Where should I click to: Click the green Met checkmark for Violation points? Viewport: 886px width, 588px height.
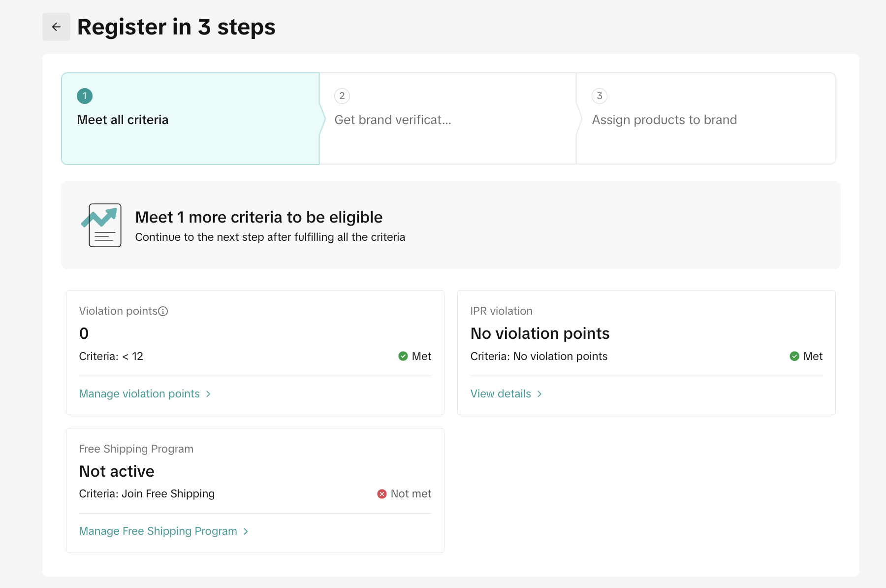tap(403, 356)
